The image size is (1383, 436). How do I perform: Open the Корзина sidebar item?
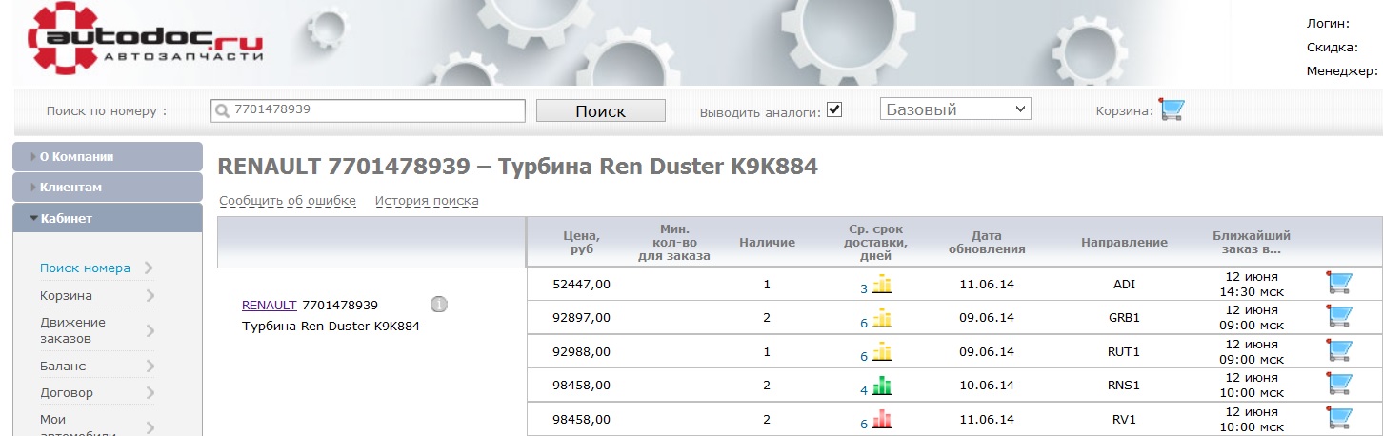point(66,296)
